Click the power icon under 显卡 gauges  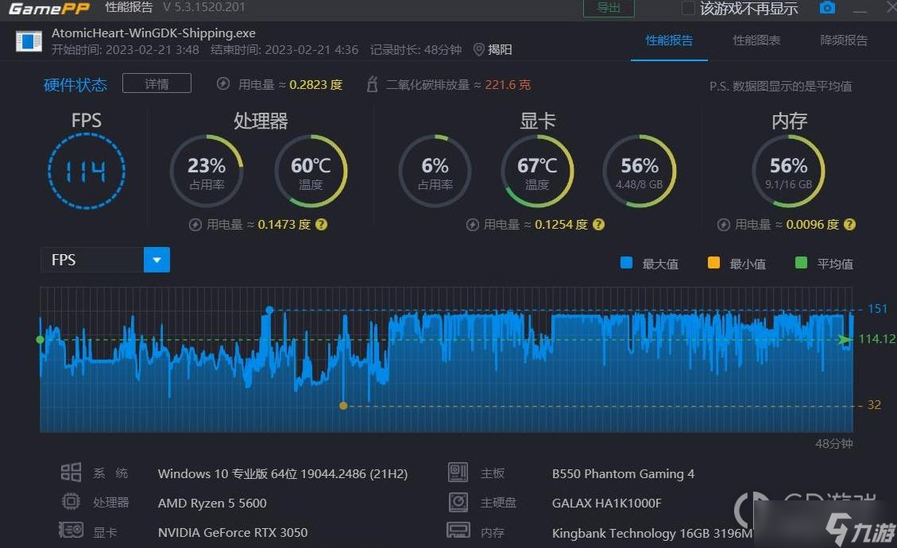(x=472, y=225)
